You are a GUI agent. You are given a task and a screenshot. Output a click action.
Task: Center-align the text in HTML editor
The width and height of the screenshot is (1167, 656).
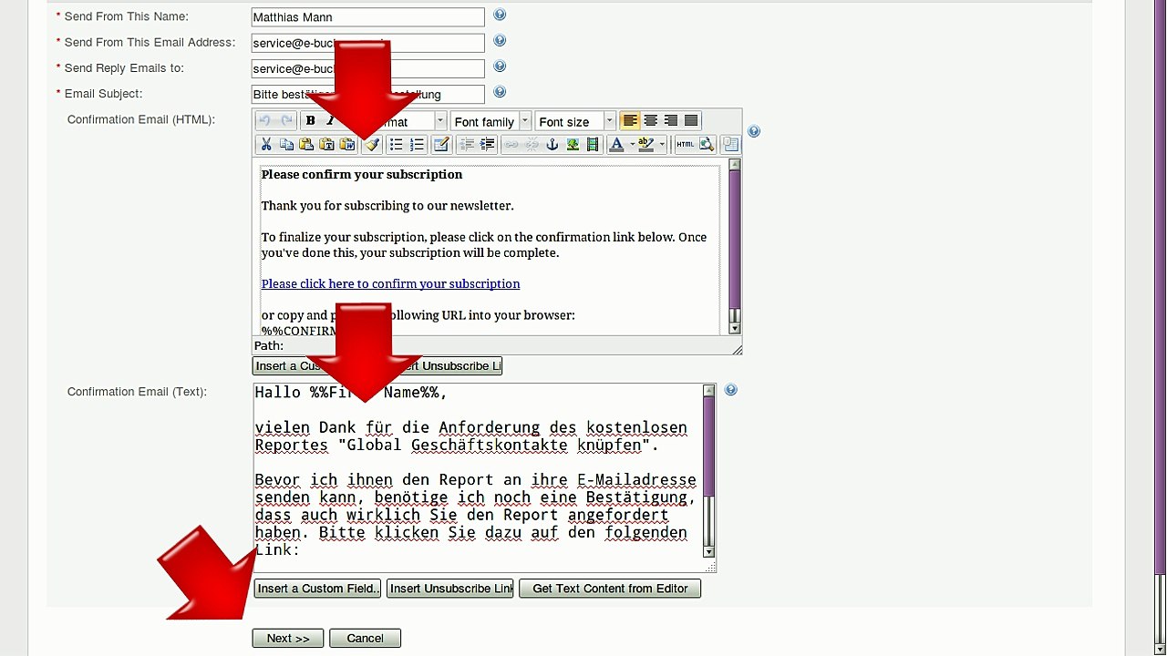click(x=650, y=121)
